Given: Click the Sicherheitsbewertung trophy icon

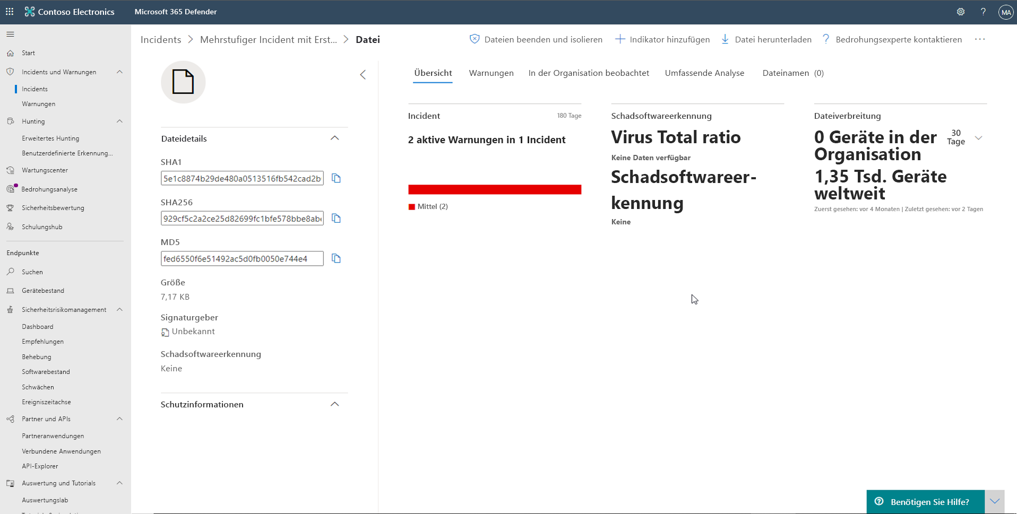Looking at the screenshot, I should 10,208.
